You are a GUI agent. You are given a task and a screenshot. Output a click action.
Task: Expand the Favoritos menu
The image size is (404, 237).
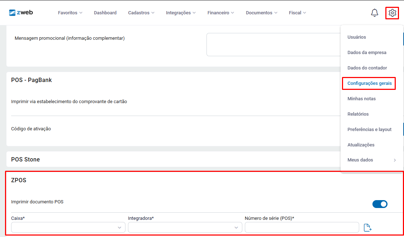[70, 13]
